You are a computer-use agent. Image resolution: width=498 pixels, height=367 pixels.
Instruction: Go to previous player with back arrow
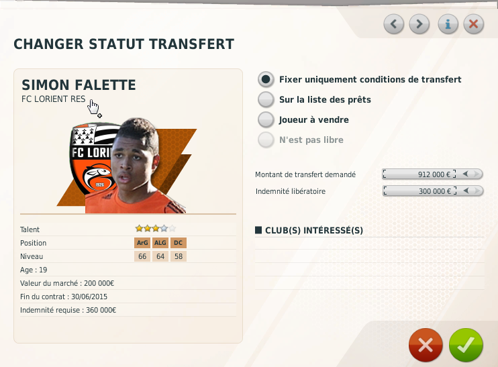pos(394,24)
